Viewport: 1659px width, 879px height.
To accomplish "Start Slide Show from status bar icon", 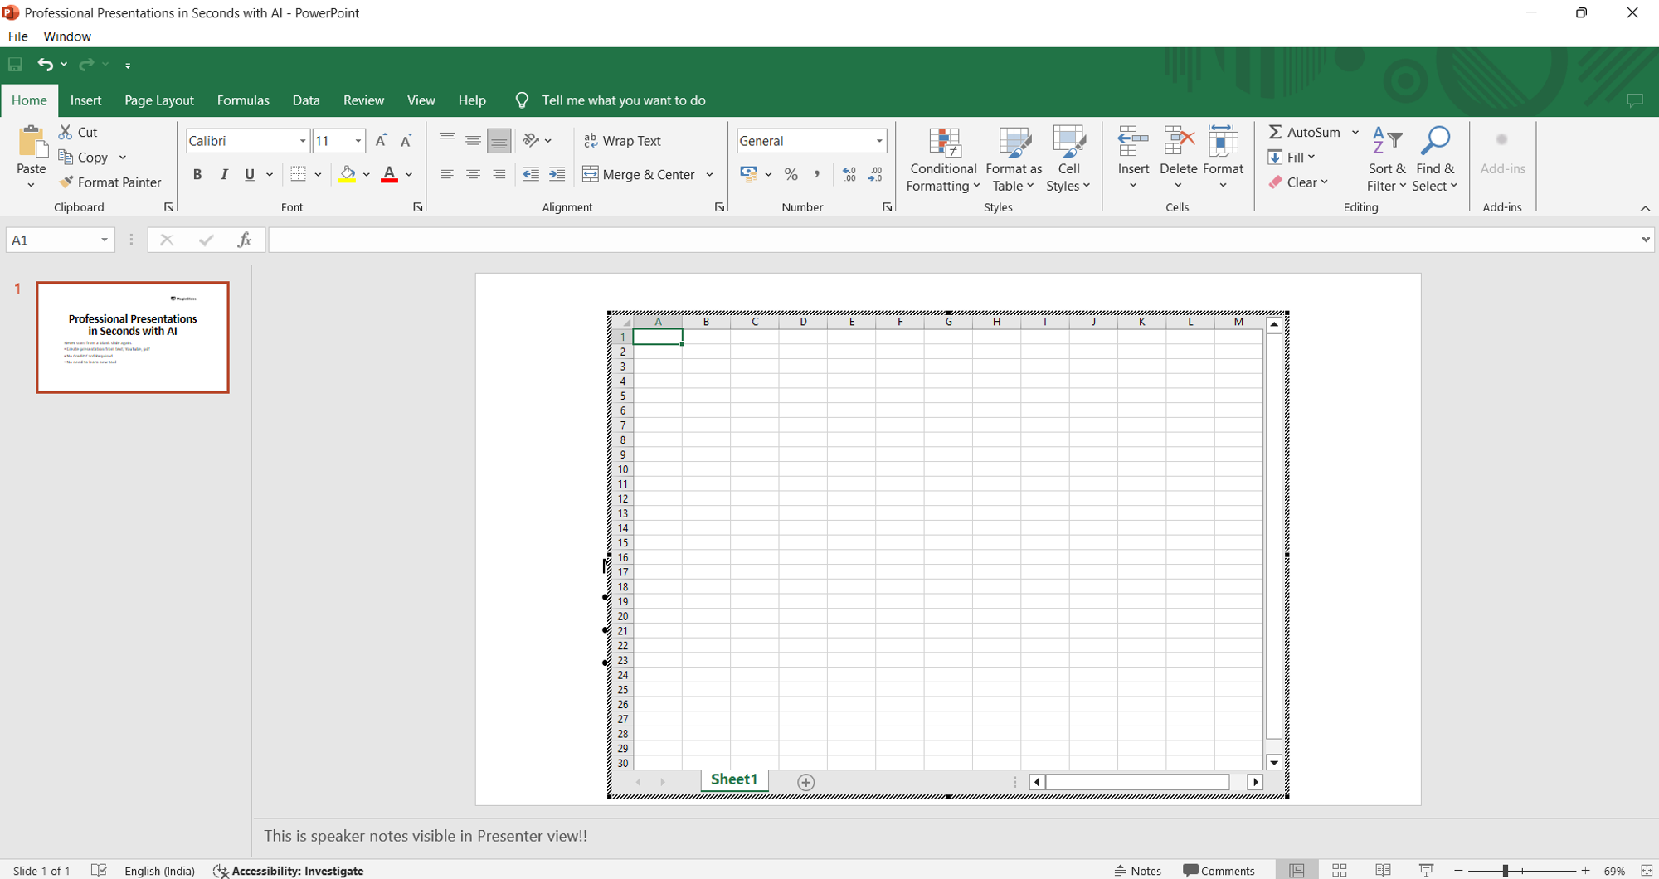I will click(1426, 870).
